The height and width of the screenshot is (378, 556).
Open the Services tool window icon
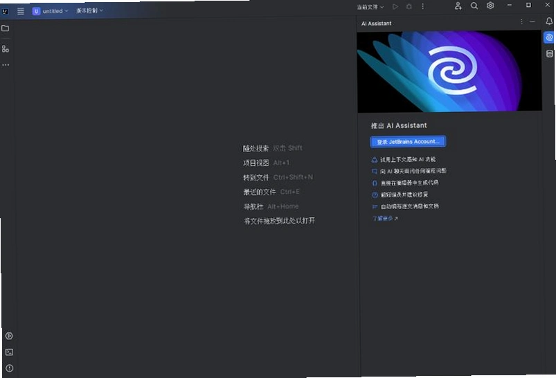(9, 336)
